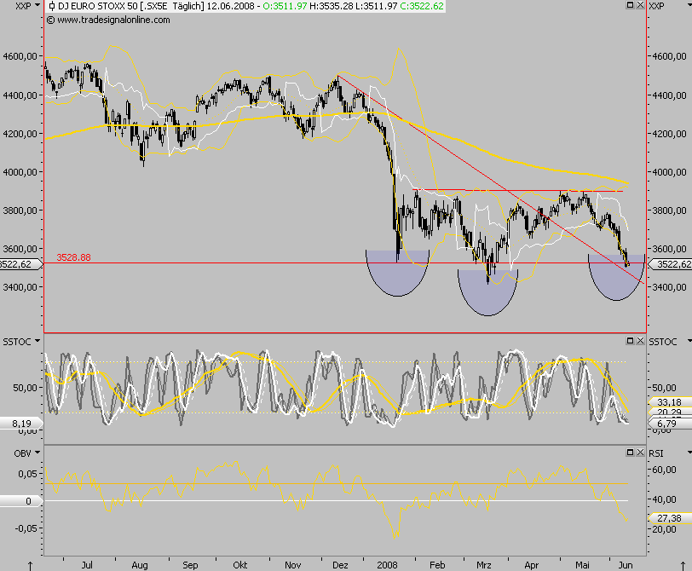Click the Dez label on time axis
Screen dimensions: 692x571
[x=340, y=565]
